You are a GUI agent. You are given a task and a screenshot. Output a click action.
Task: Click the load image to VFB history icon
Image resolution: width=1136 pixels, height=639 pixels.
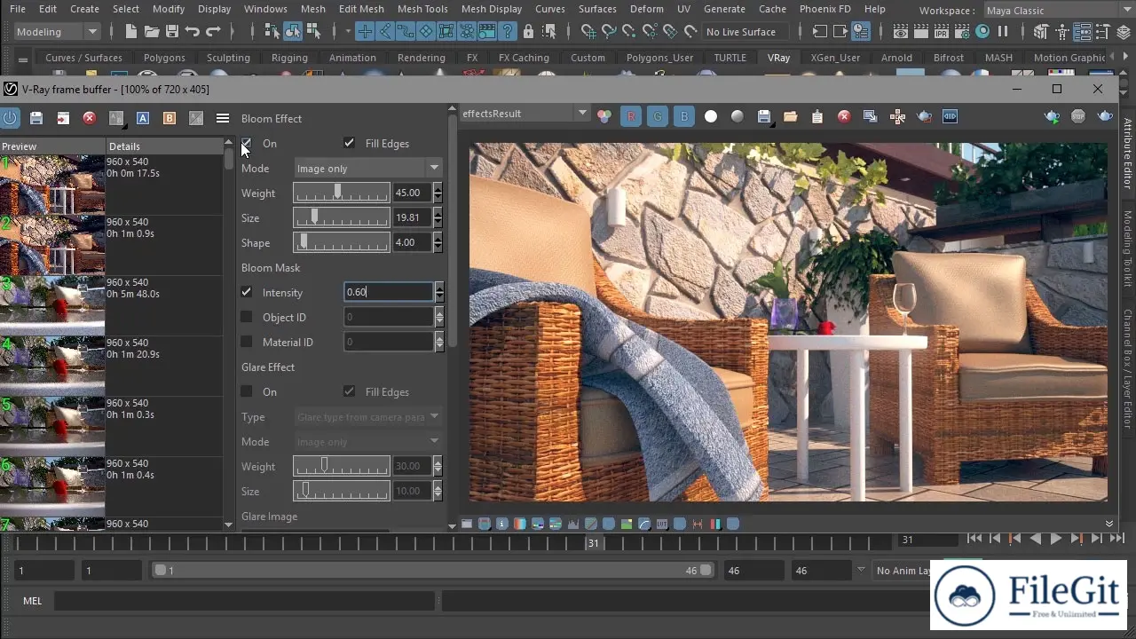pyautogui.click(x=63, y=118)
